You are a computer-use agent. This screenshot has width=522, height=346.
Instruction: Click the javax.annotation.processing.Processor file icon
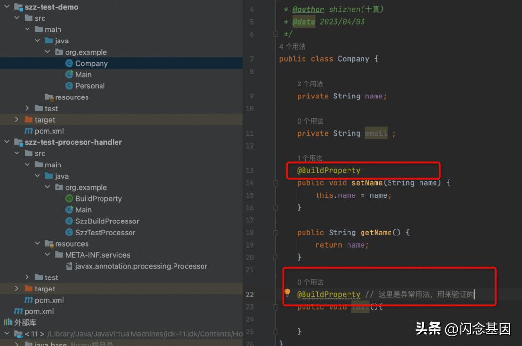(69, 266)
